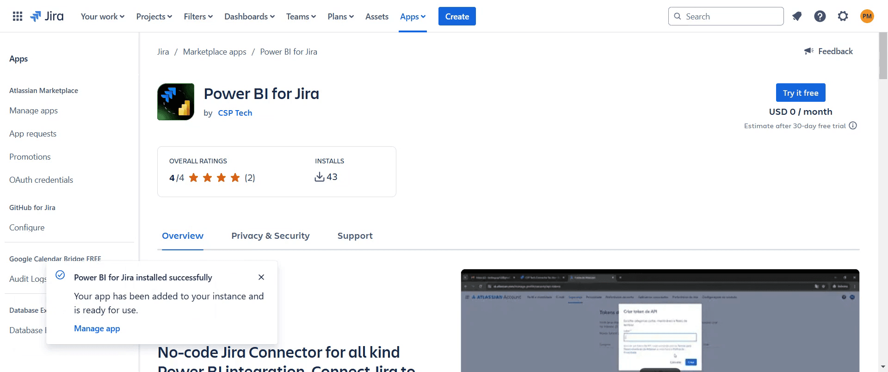Image resolution: width=888 pixels, height=372 pixels.
Task: Click the Try it free button
Action: pos(801,93)
